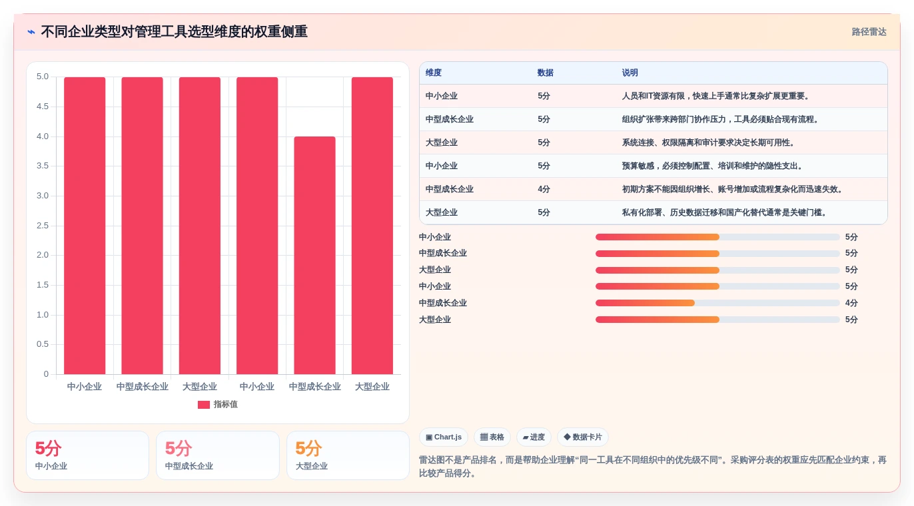Click the shorter bar reaching 4.0 in the chart
914x506 pixels.
314,256
